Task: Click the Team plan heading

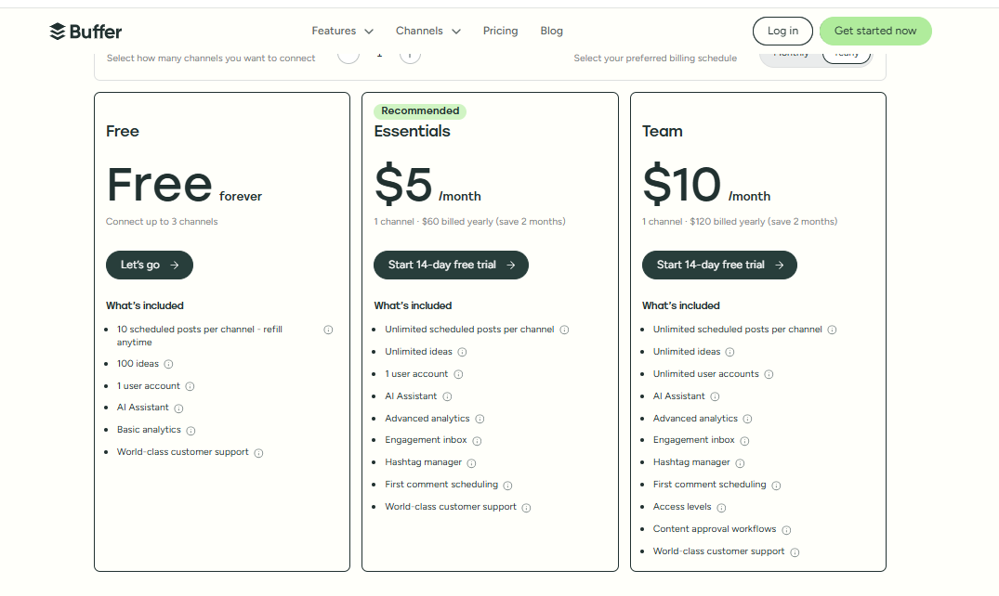Action: click(662, 131)
